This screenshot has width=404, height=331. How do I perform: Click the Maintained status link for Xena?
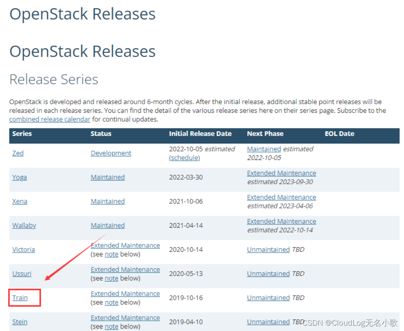coord(107,201)
